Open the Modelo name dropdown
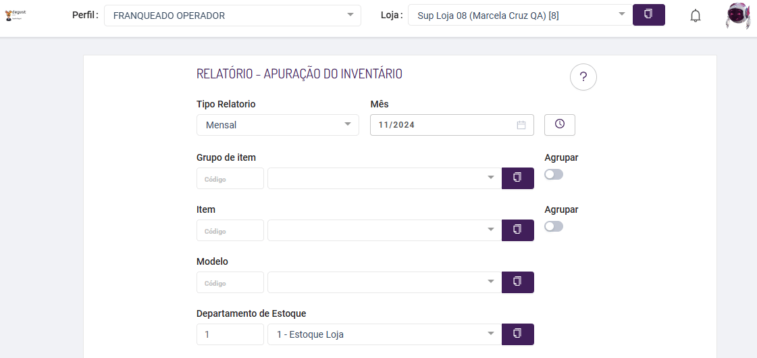This screenshot has width=757, height=358. click(384, 282)
